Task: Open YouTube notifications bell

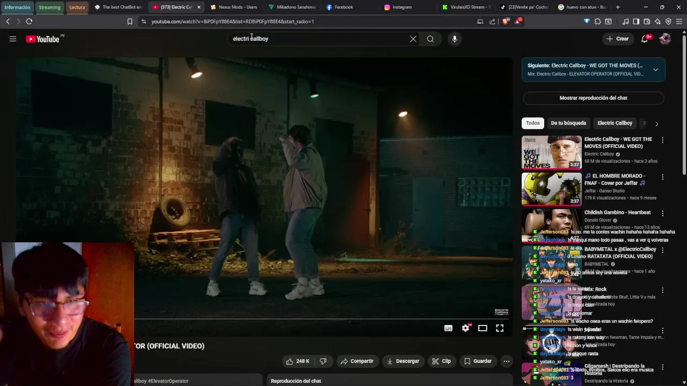Action: click(x=645, y=39)
